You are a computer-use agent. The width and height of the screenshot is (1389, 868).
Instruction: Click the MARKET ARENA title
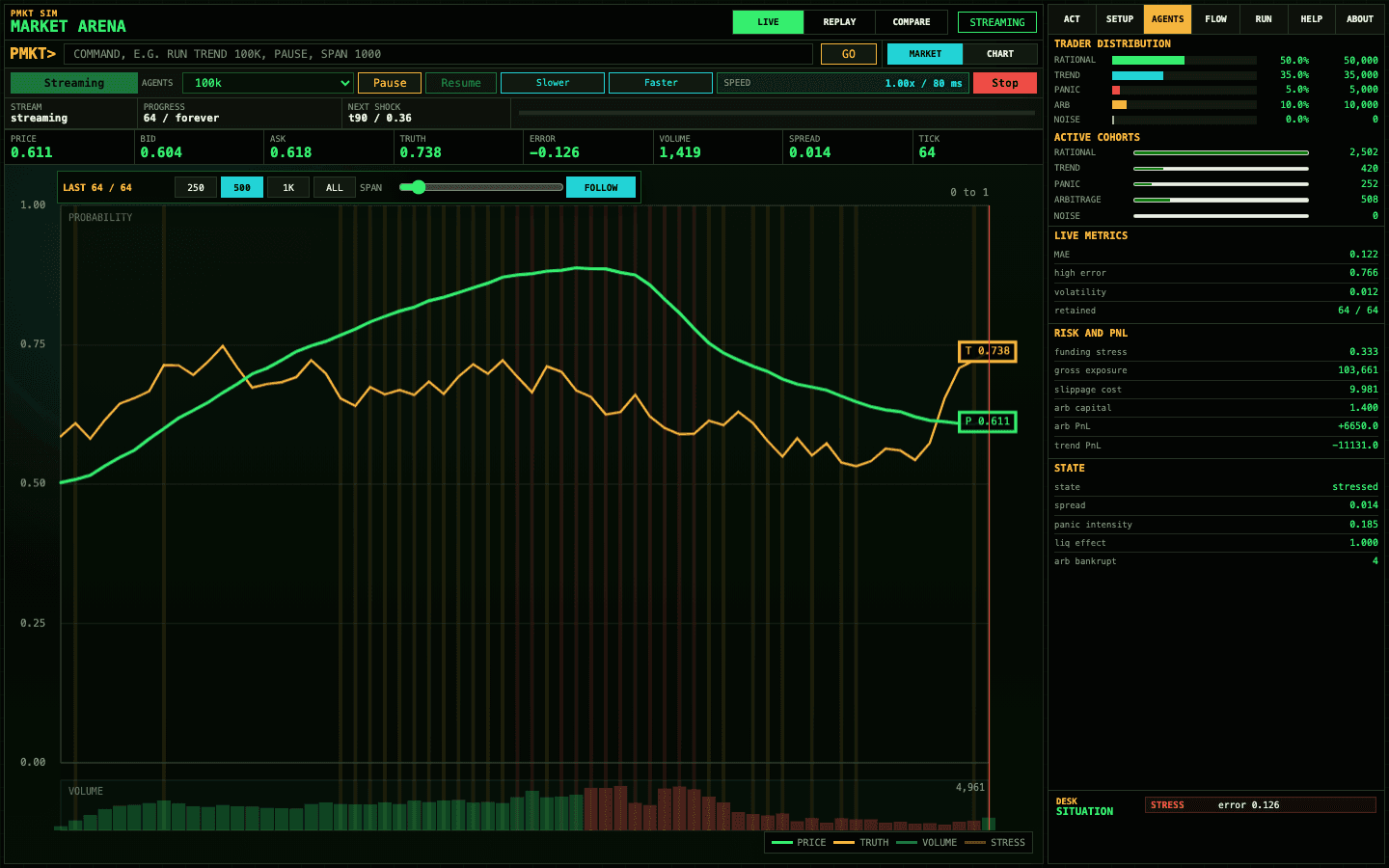tap(68, 26)
